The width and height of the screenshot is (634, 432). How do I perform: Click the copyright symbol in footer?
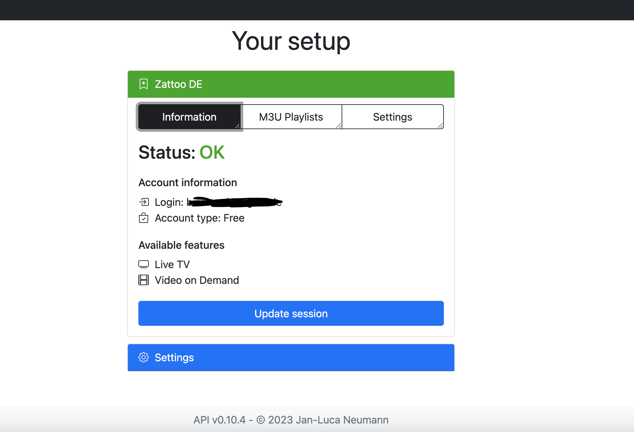(x=261, y=420)
